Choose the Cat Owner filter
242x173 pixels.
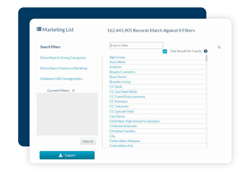point(117,116)
